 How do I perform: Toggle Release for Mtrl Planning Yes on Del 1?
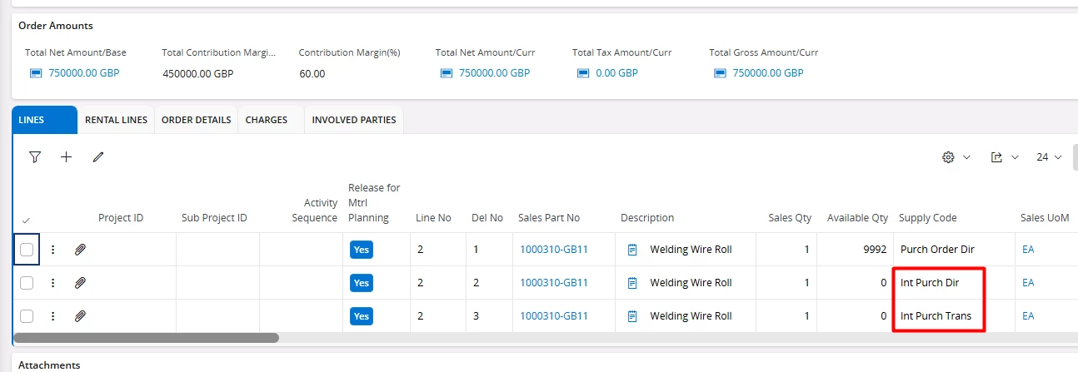point(362,249)
